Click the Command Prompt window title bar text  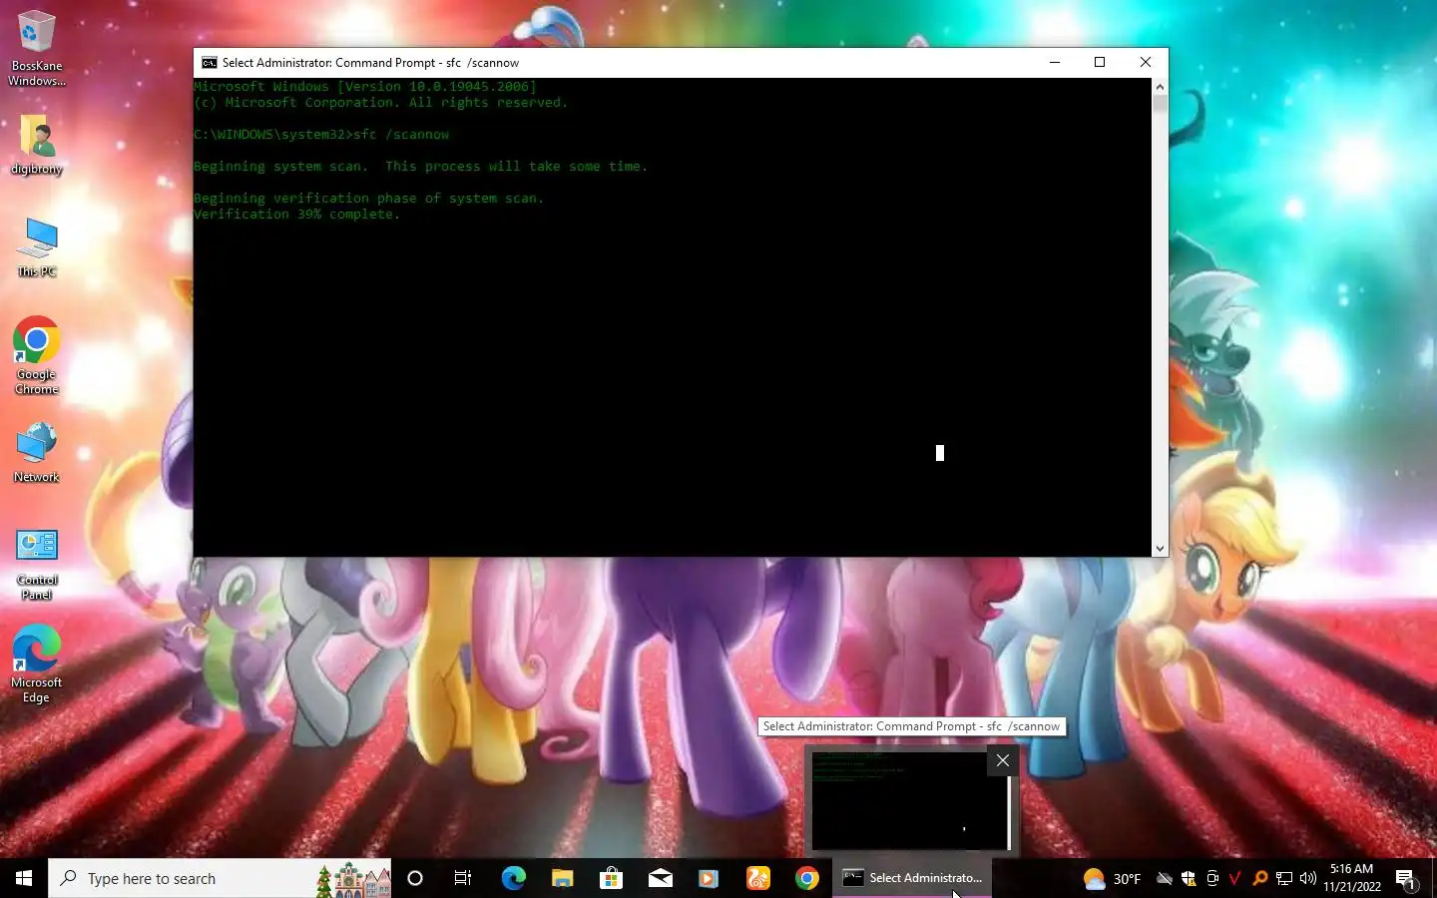point(370,62)
